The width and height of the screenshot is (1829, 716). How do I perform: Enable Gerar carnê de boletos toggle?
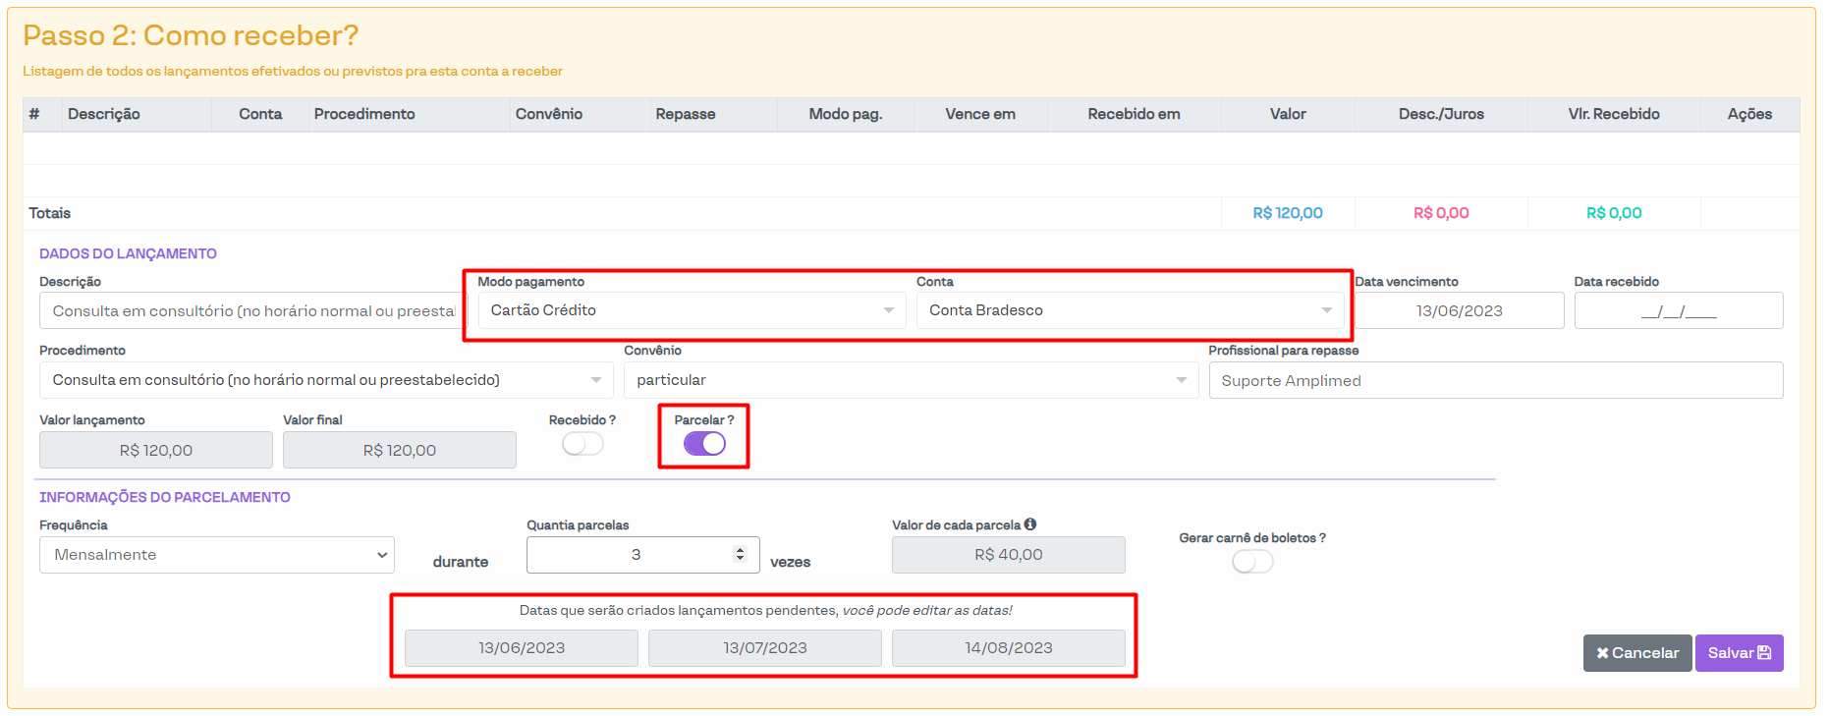click(x=1252, y=562)
